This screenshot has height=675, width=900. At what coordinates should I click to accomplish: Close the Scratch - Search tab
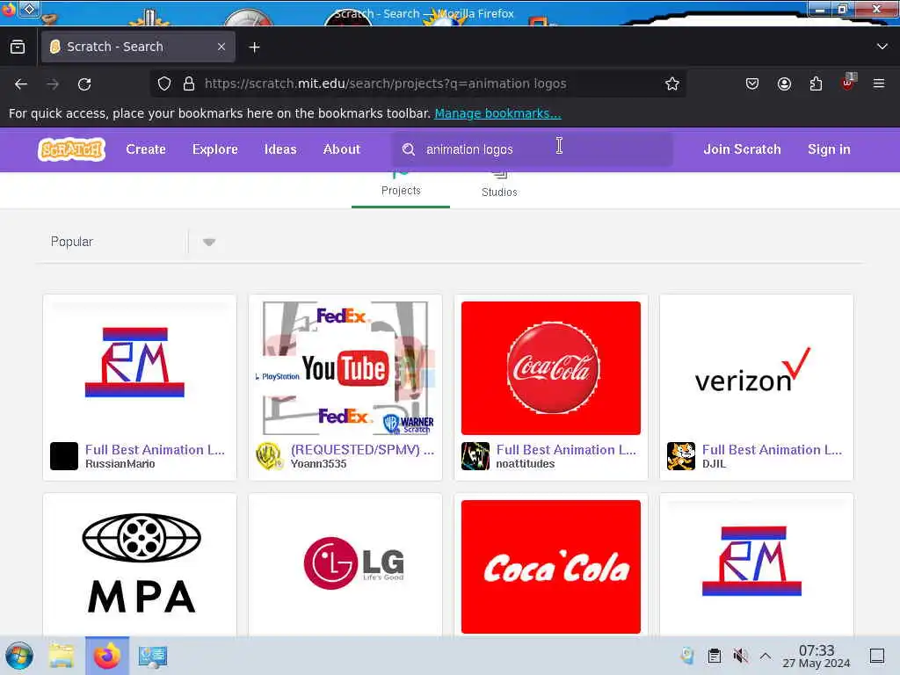(221, 47)
